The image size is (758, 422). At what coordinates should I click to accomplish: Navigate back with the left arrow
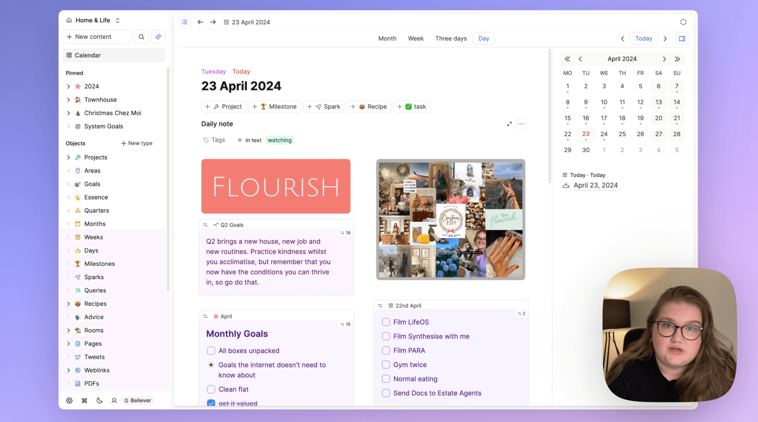click(200, 22)
